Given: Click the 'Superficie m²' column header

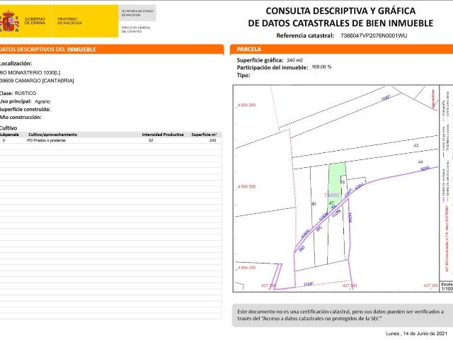Looking at the screenshot, I should click(x=204, y=135).
